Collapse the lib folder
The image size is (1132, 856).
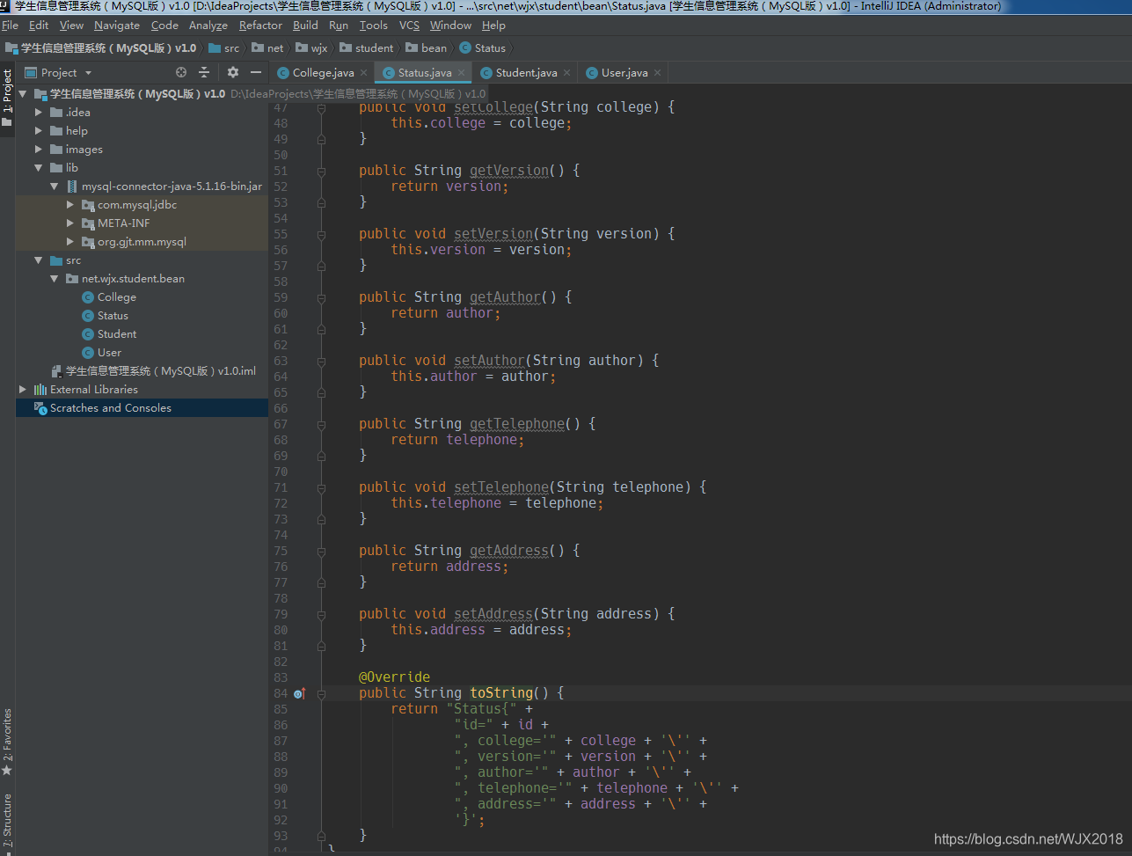39,168
